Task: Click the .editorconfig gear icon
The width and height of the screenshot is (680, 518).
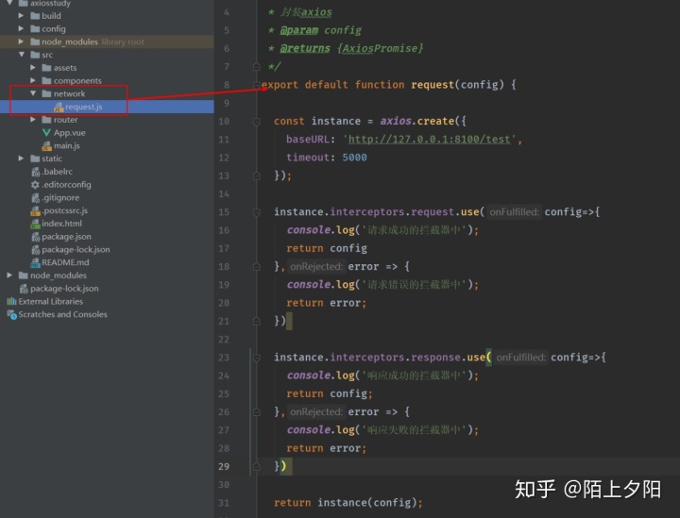Action: point(35,185)
